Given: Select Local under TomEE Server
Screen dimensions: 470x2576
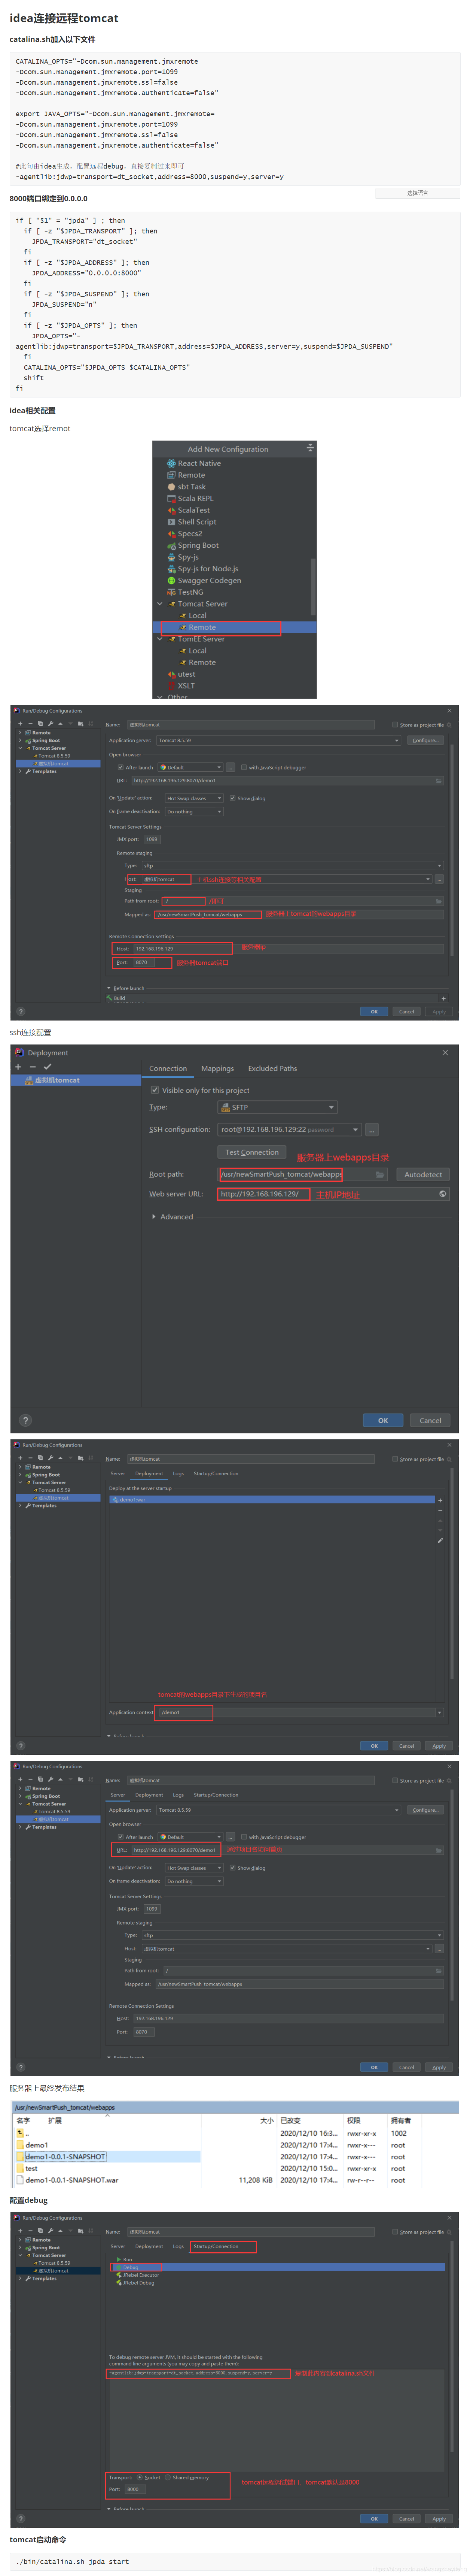Looking at the screenshot, I should [198, 651].
